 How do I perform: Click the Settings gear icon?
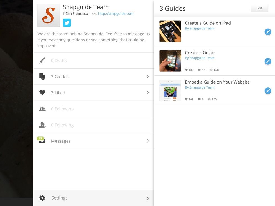point(42,198)
